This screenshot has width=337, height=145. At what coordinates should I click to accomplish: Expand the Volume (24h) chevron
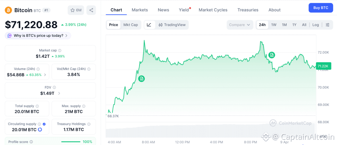coord(45,75)
